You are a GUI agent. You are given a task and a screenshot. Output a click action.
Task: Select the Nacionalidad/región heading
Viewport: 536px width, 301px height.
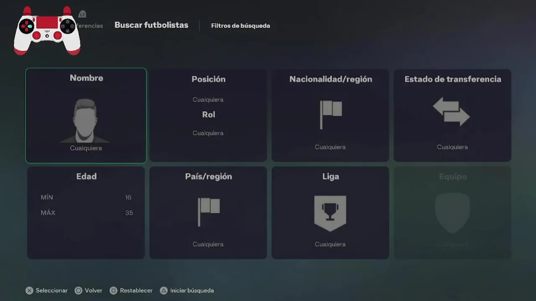point(331,79)
